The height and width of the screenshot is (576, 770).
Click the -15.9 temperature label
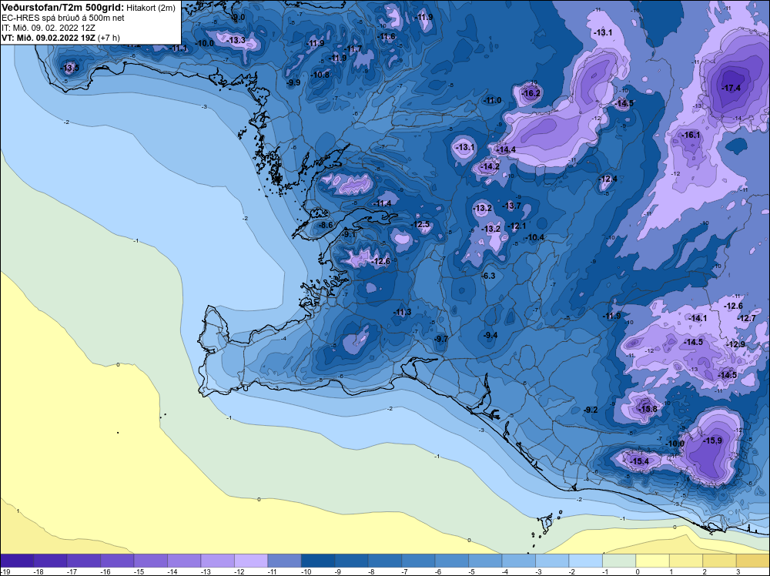pyautogui.click(x=712, y=440)
